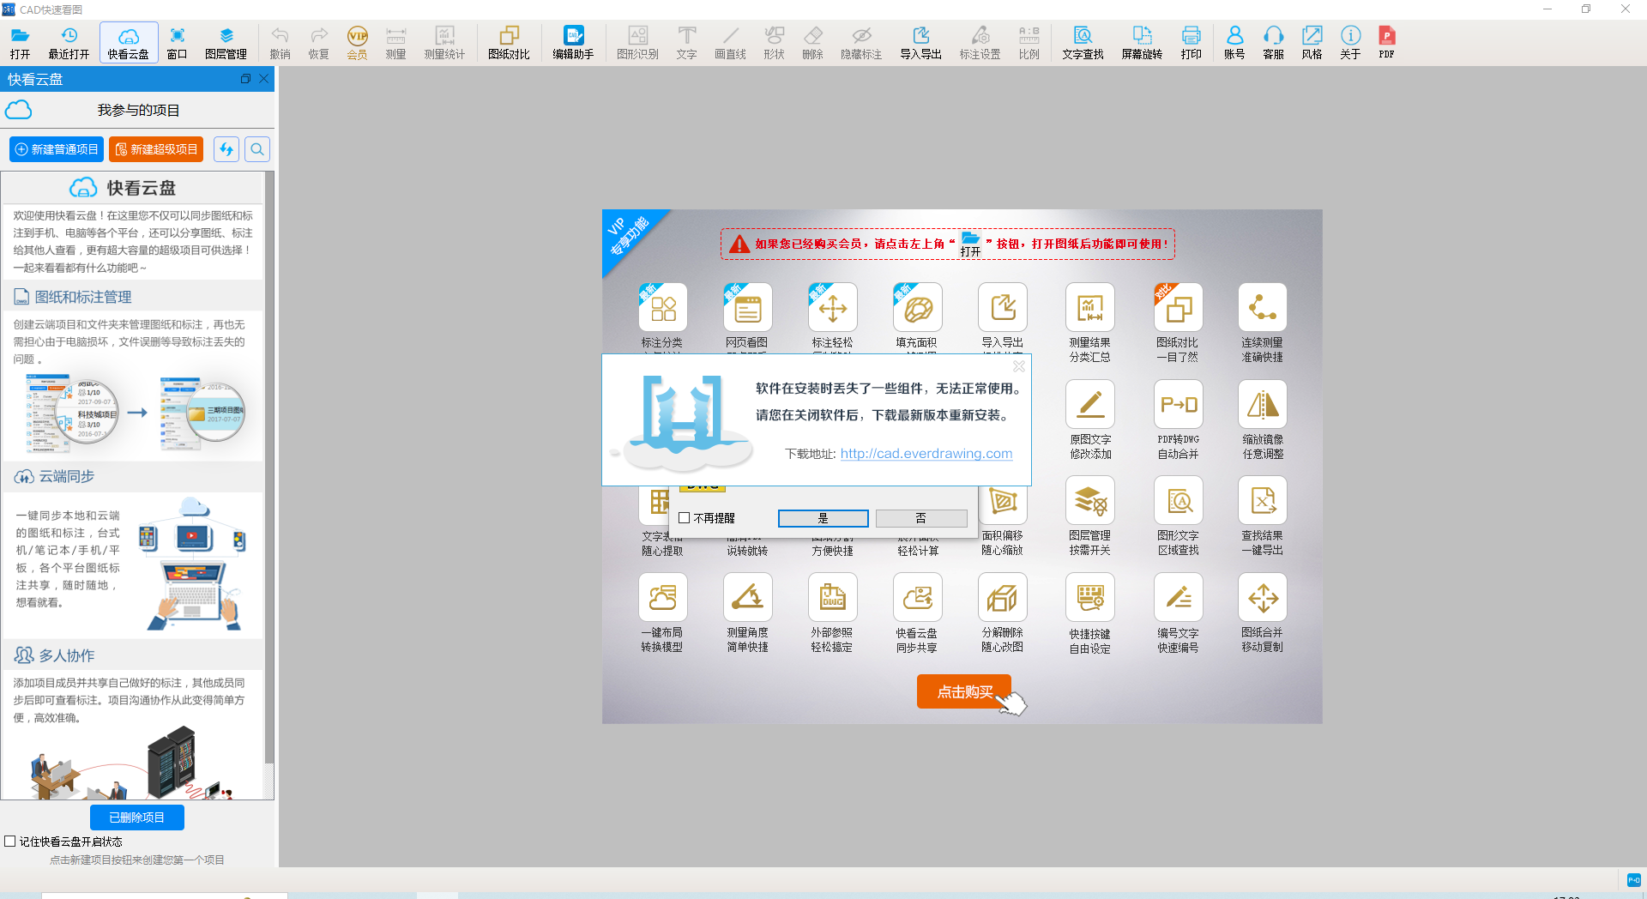
Task: Click the 测量结果分类汇总 feature icon
Action: pyautogui.click(x=1089, y=308)
